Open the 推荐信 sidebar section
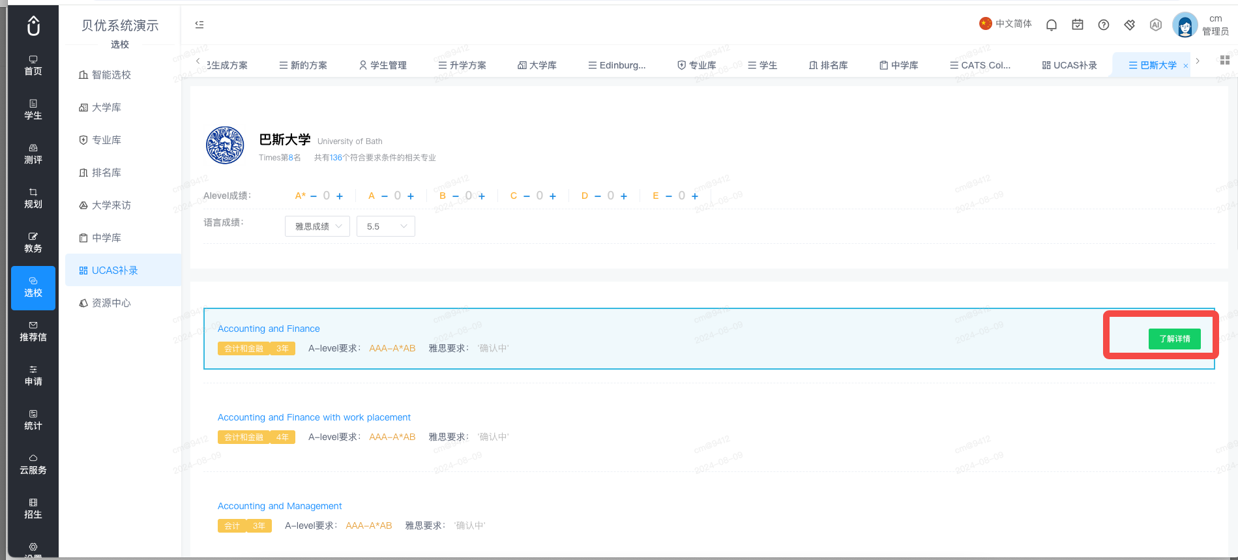This screenshot has width=1238, height=560. [33, 331]
